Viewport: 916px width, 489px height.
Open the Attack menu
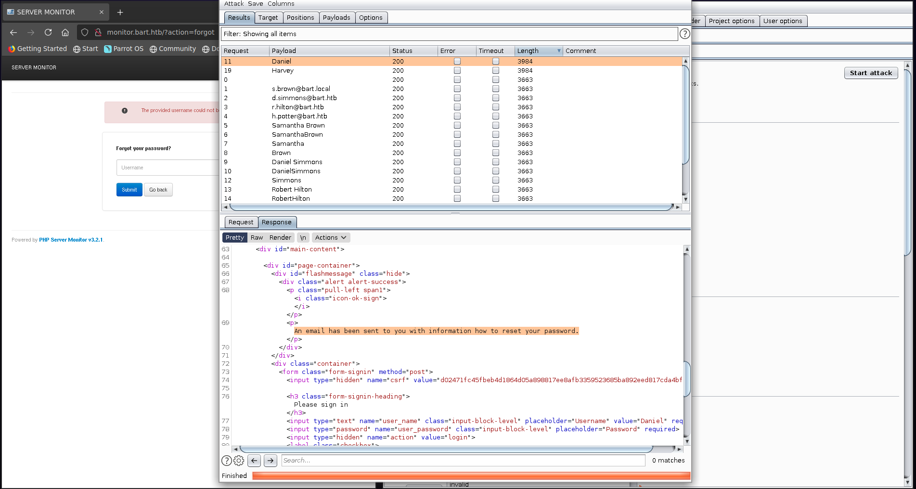point(234,4)
